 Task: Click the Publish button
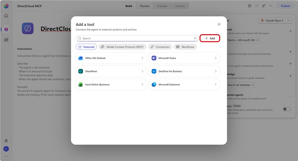285,6
